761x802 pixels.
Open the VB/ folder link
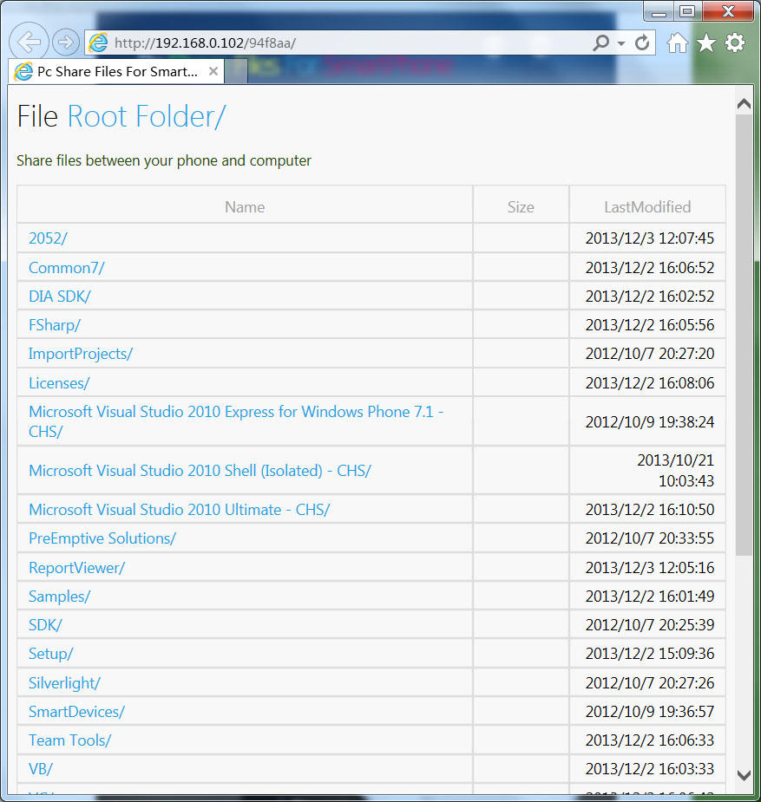click(41, 769)
